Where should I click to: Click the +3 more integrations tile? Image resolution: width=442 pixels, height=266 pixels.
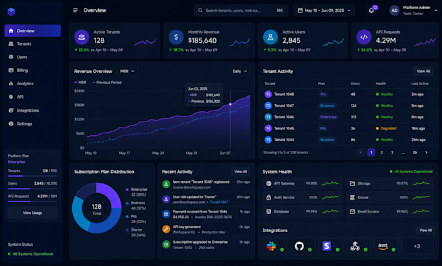(417, 246)
